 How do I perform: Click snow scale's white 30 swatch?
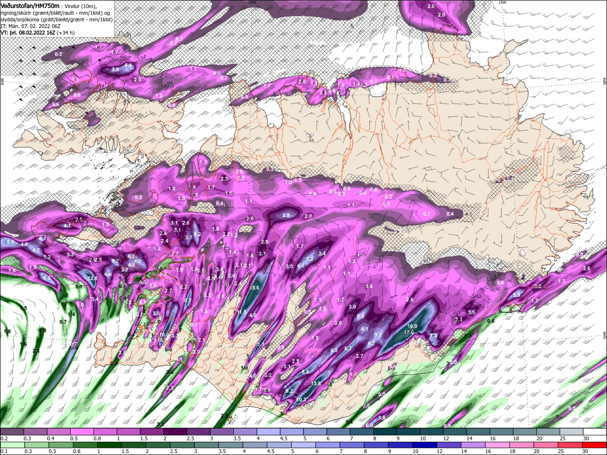pos(595,432)
